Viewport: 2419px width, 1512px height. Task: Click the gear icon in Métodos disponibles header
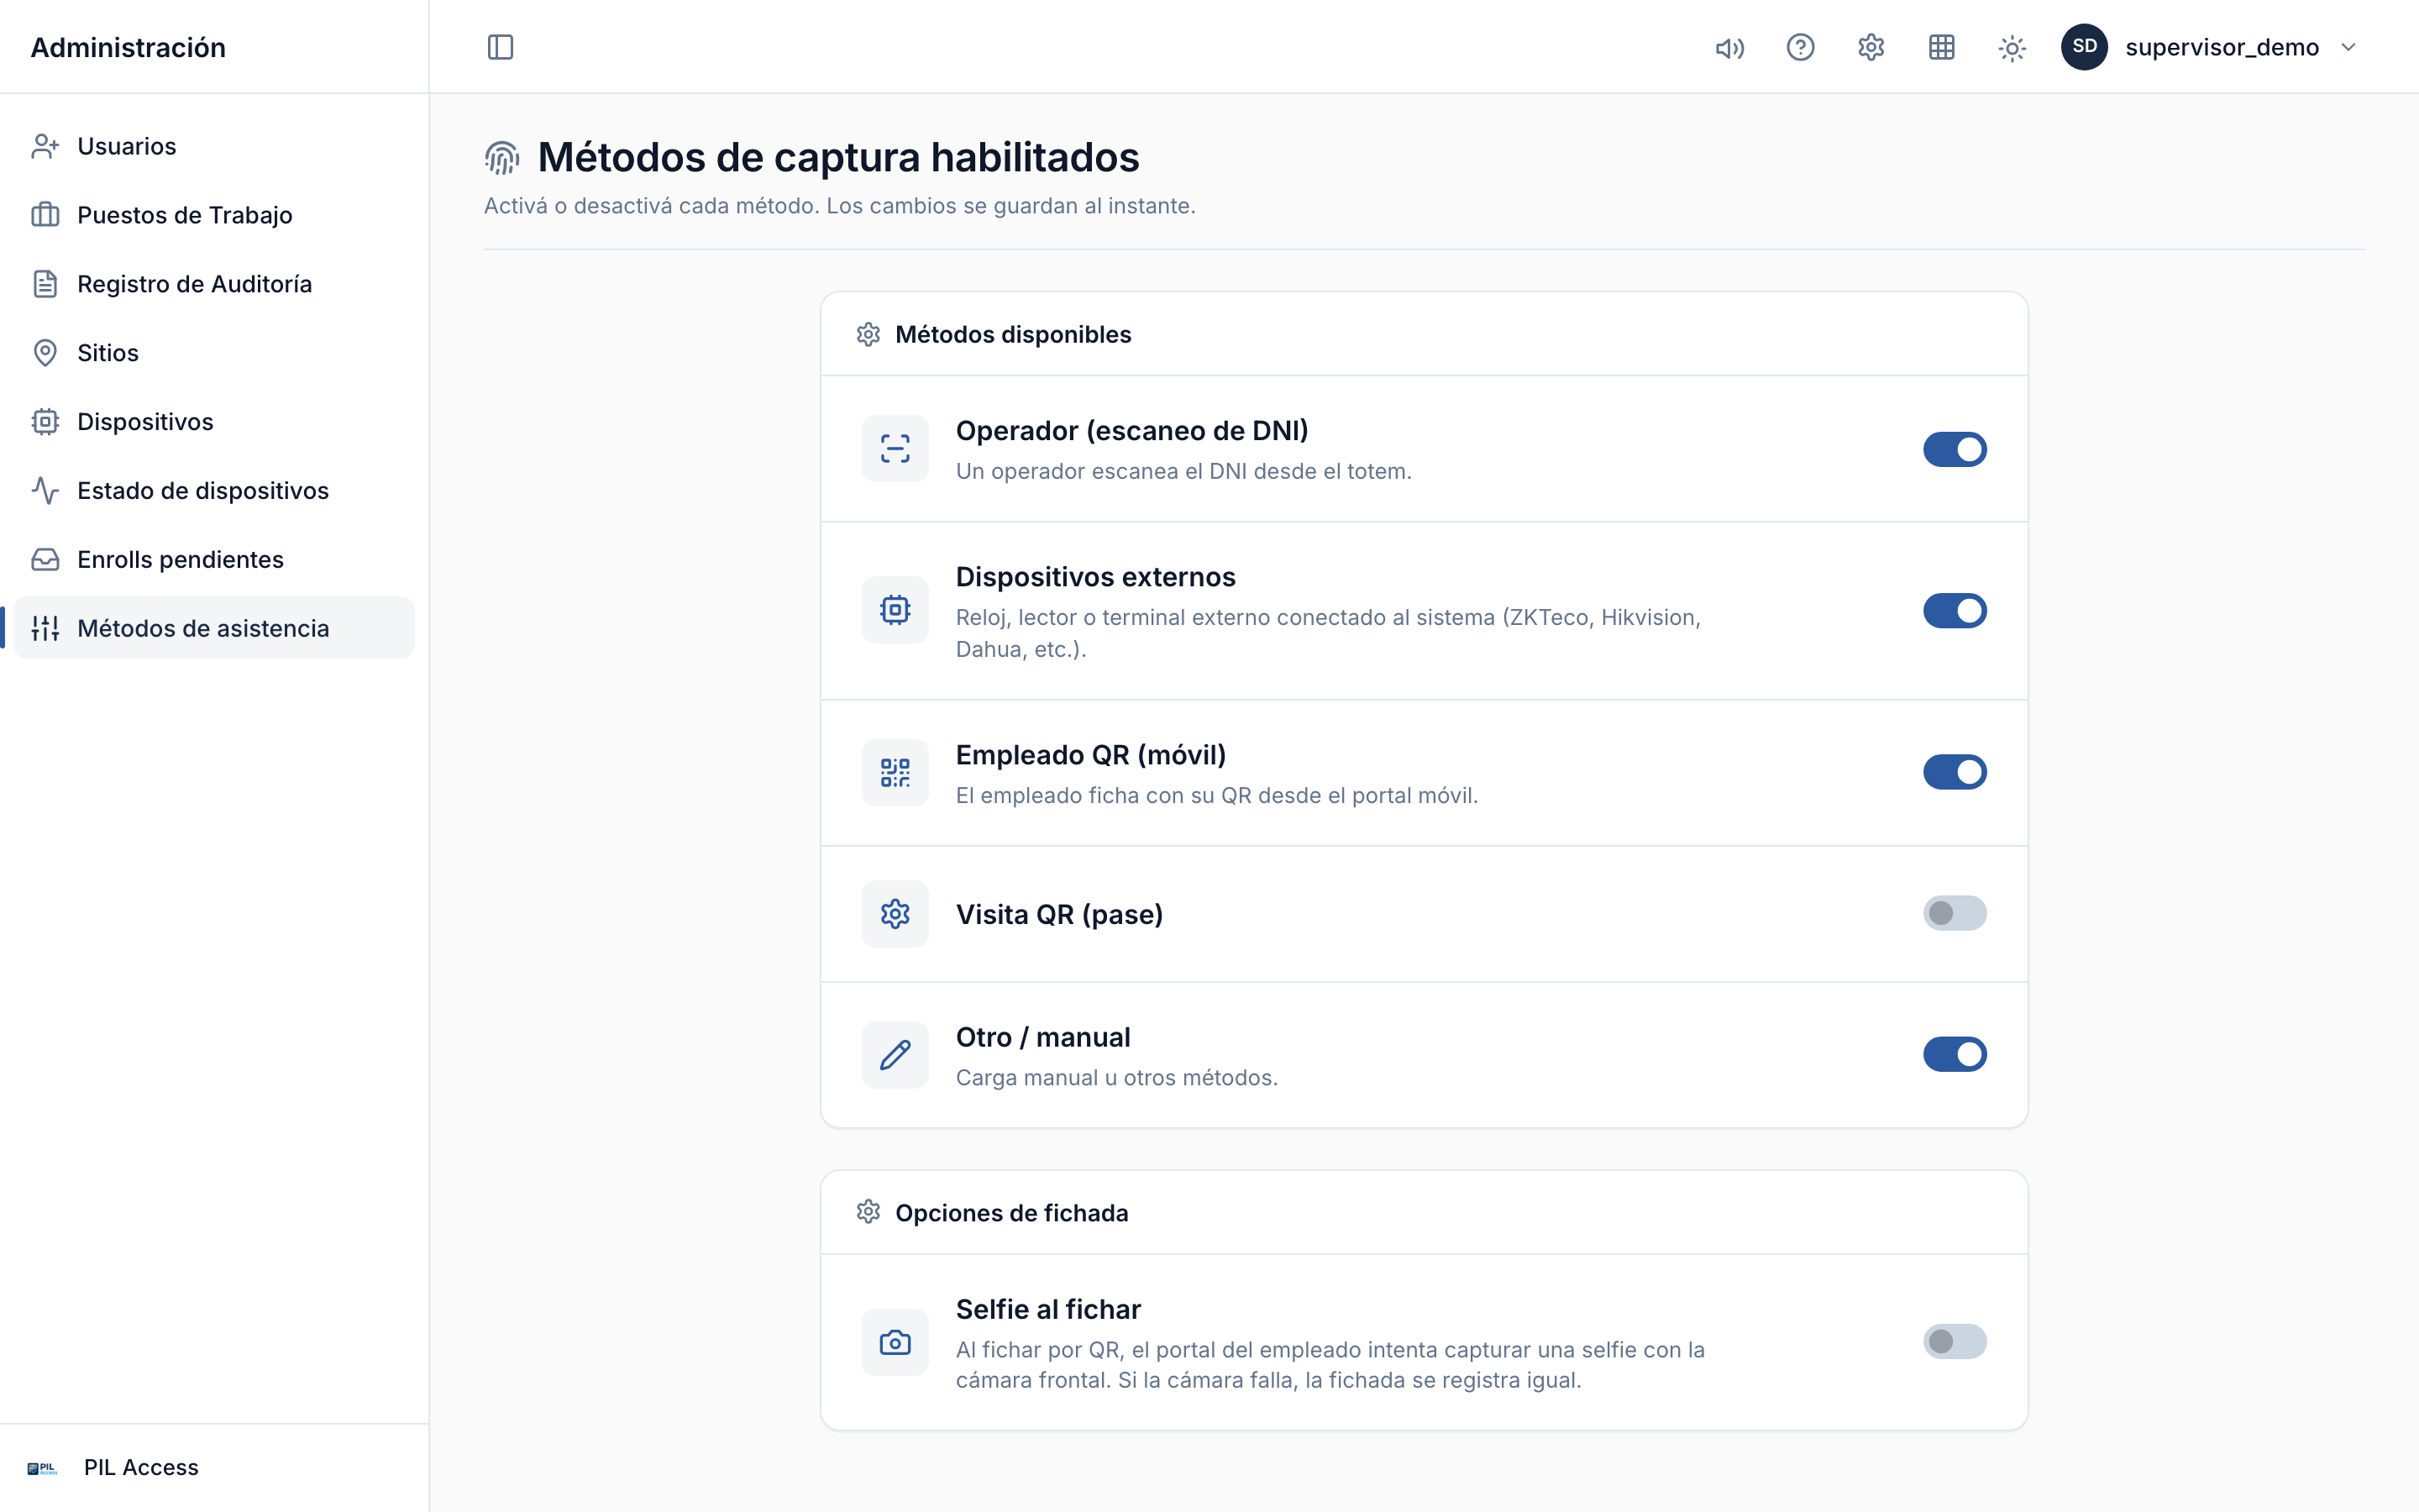[x=868, y=334]
